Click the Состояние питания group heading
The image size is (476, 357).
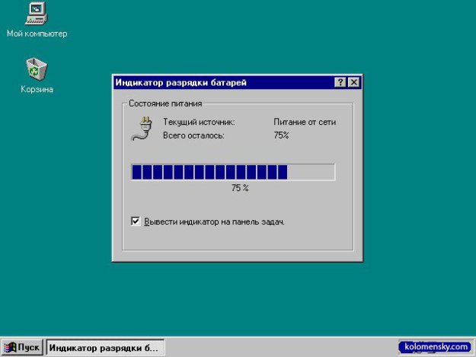click(x=165, y=103)
